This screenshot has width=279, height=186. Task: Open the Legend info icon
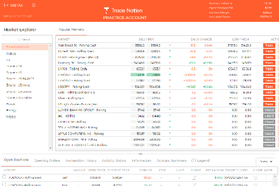pyautogui.click(x=193, y=160)
